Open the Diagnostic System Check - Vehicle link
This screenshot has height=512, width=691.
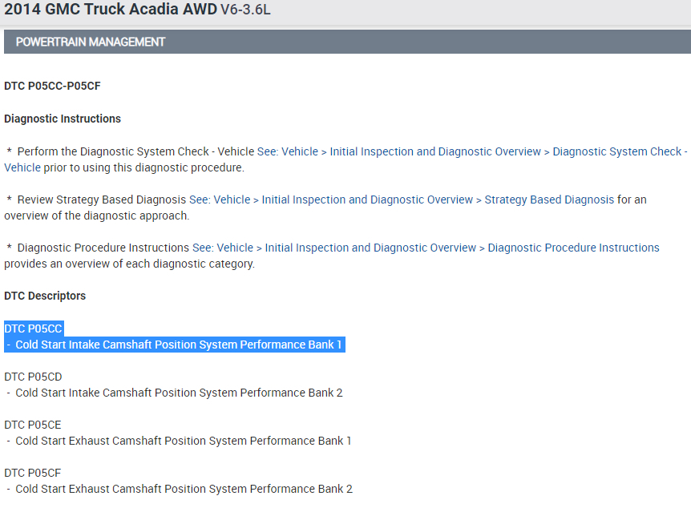(471, 151)
